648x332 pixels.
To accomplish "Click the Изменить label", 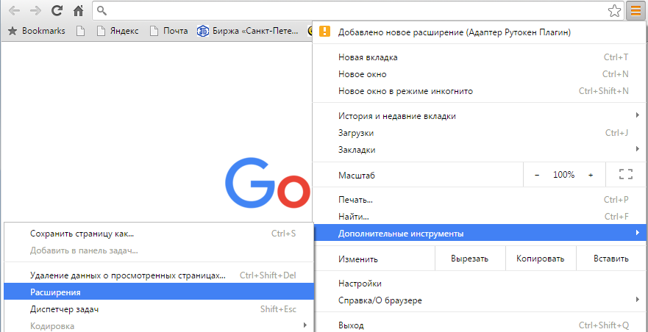I will (x=358, y=259).
